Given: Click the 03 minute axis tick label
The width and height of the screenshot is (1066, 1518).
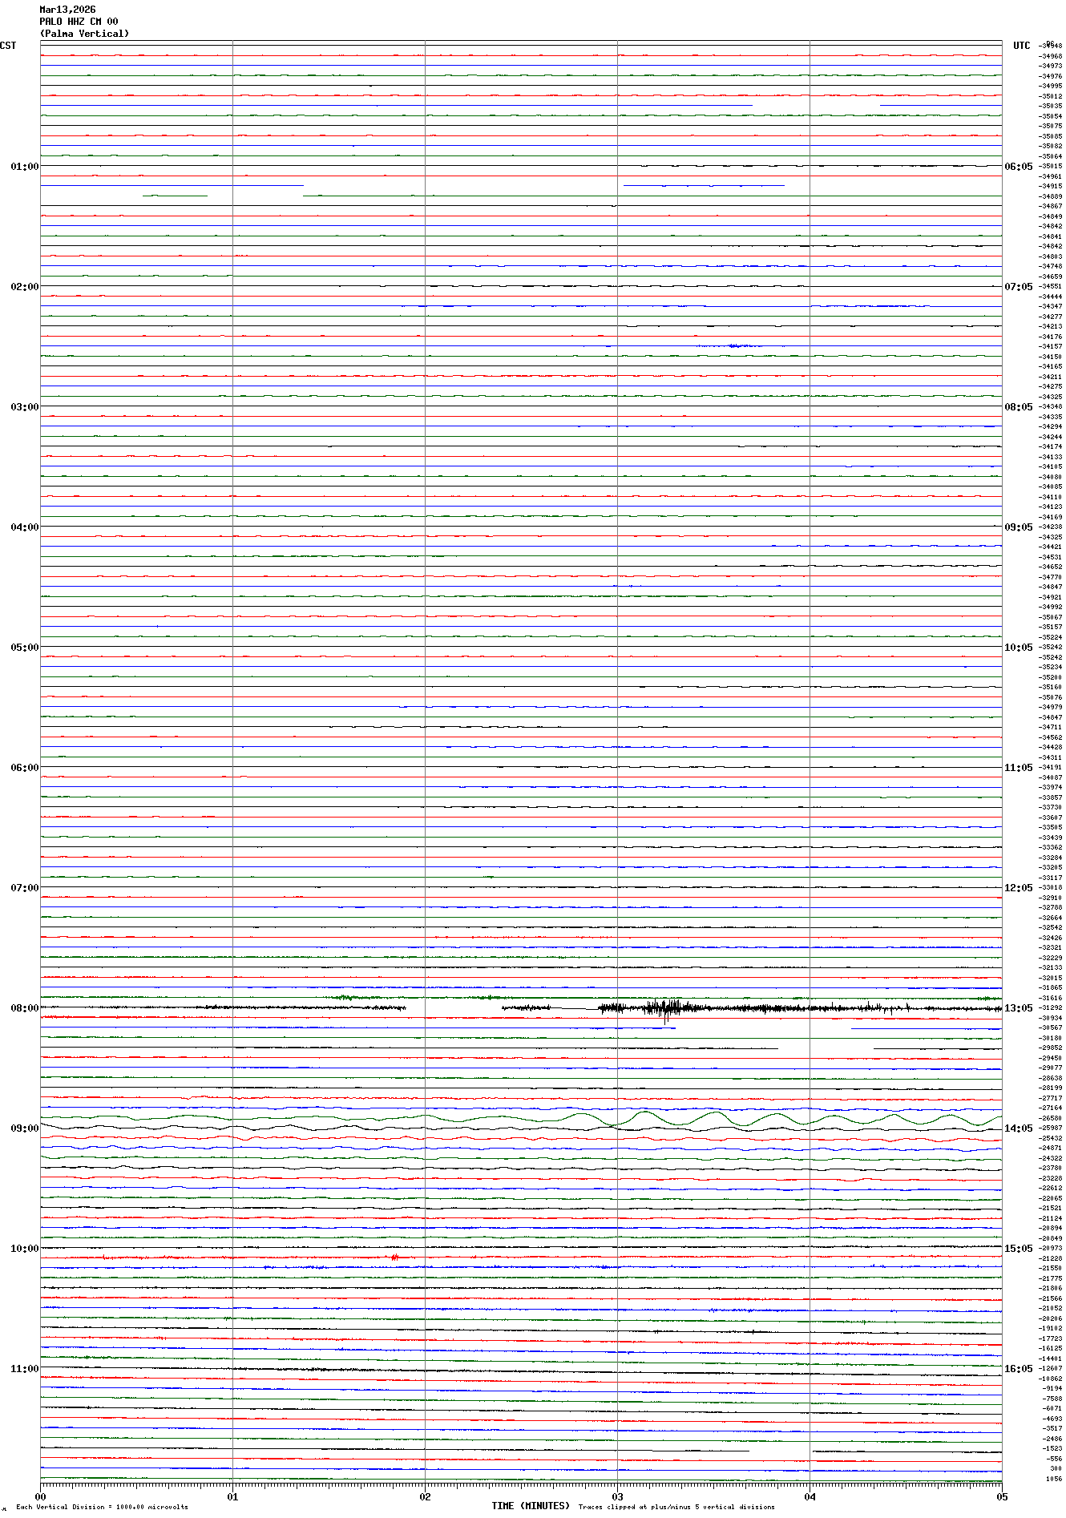Looking at the screenshot, I should point(617,1496).
